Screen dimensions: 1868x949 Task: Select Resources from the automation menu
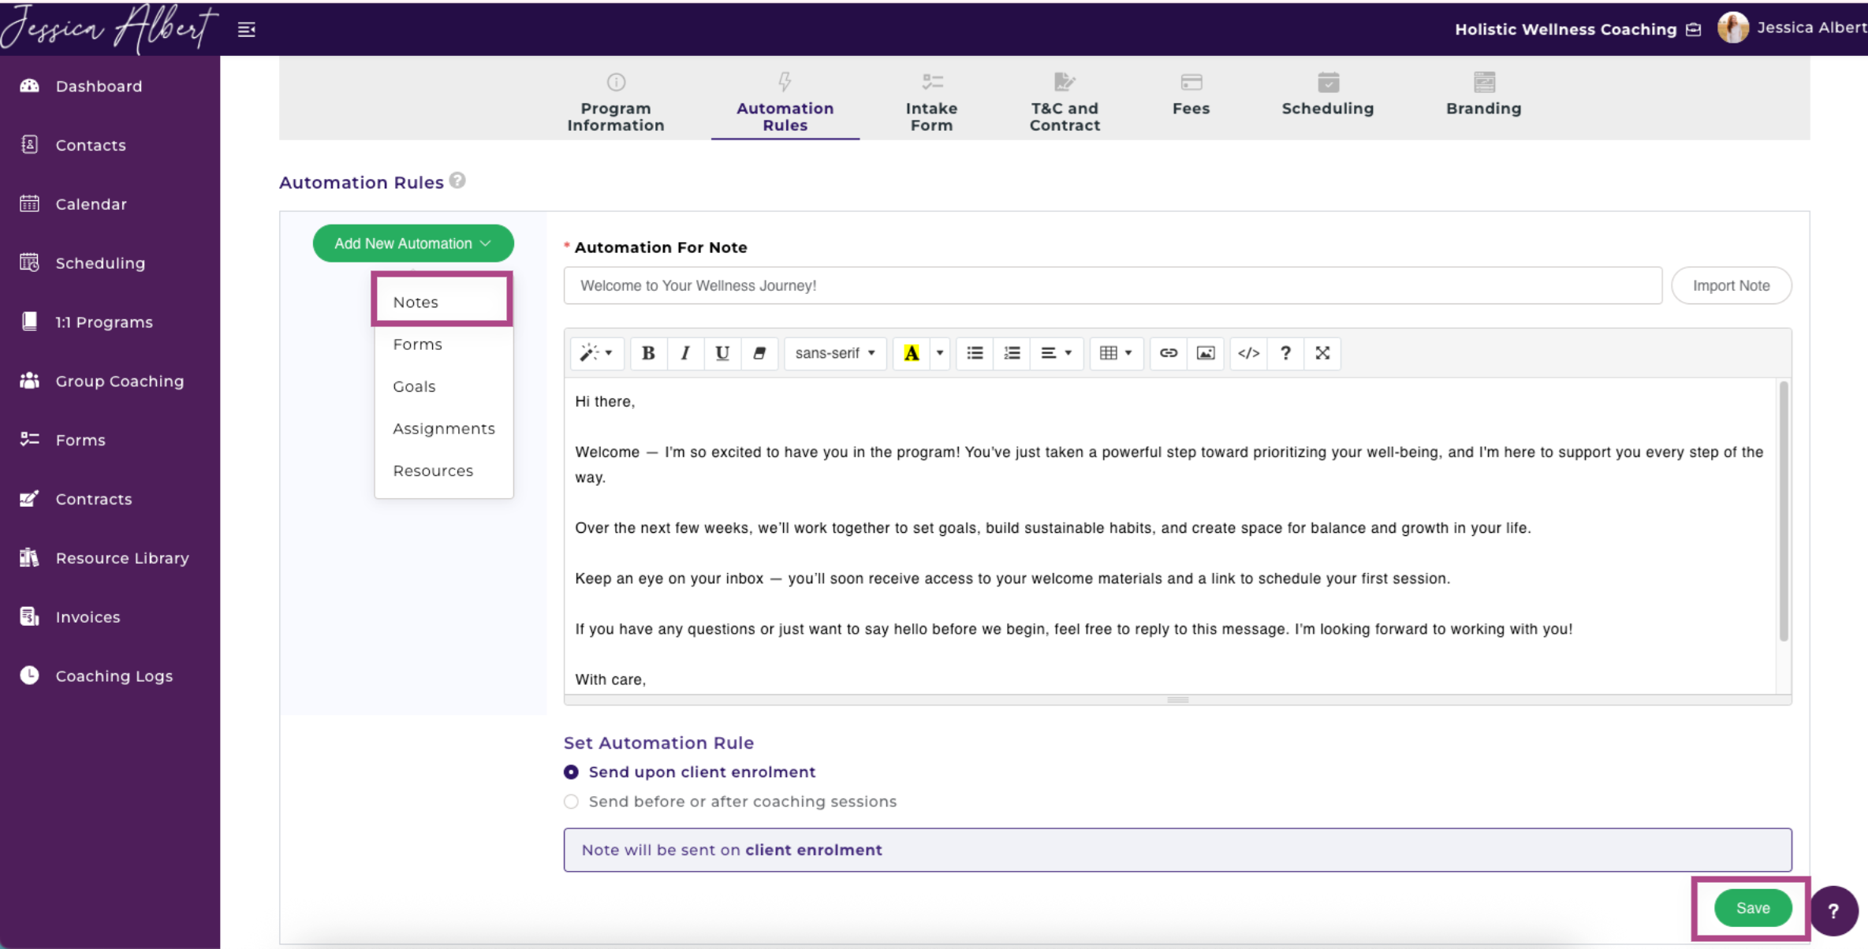click(442, 471)
